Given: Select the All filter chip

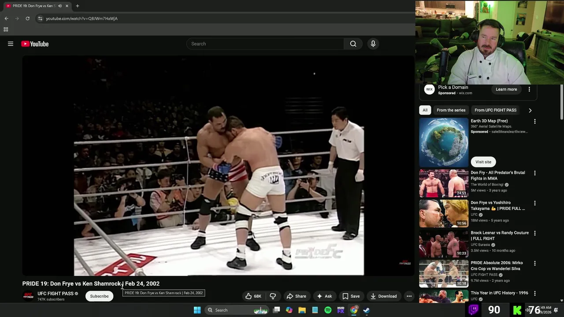Looking at the screenshot, I should [425, 110].
